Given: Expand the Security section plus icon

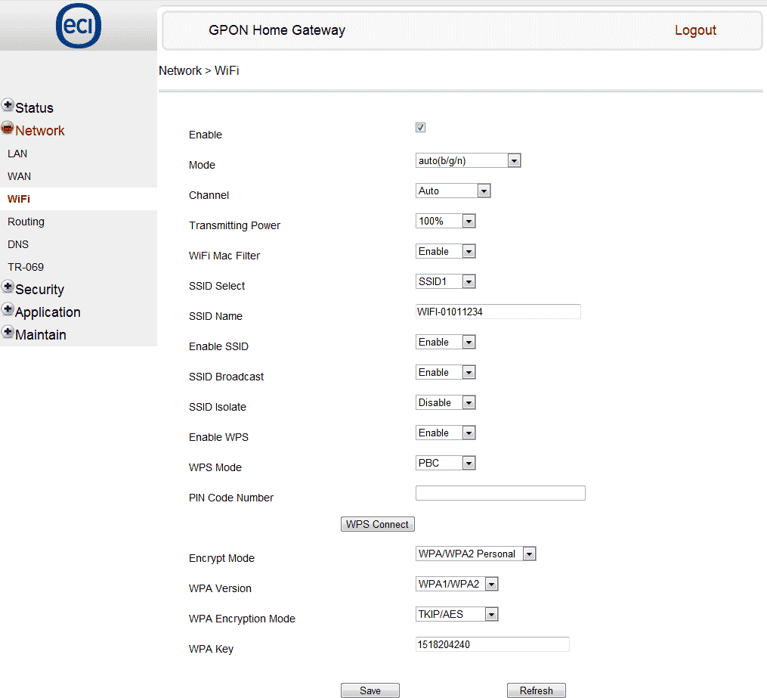Looking at the screenshot, I should click(x=8, y=287).
